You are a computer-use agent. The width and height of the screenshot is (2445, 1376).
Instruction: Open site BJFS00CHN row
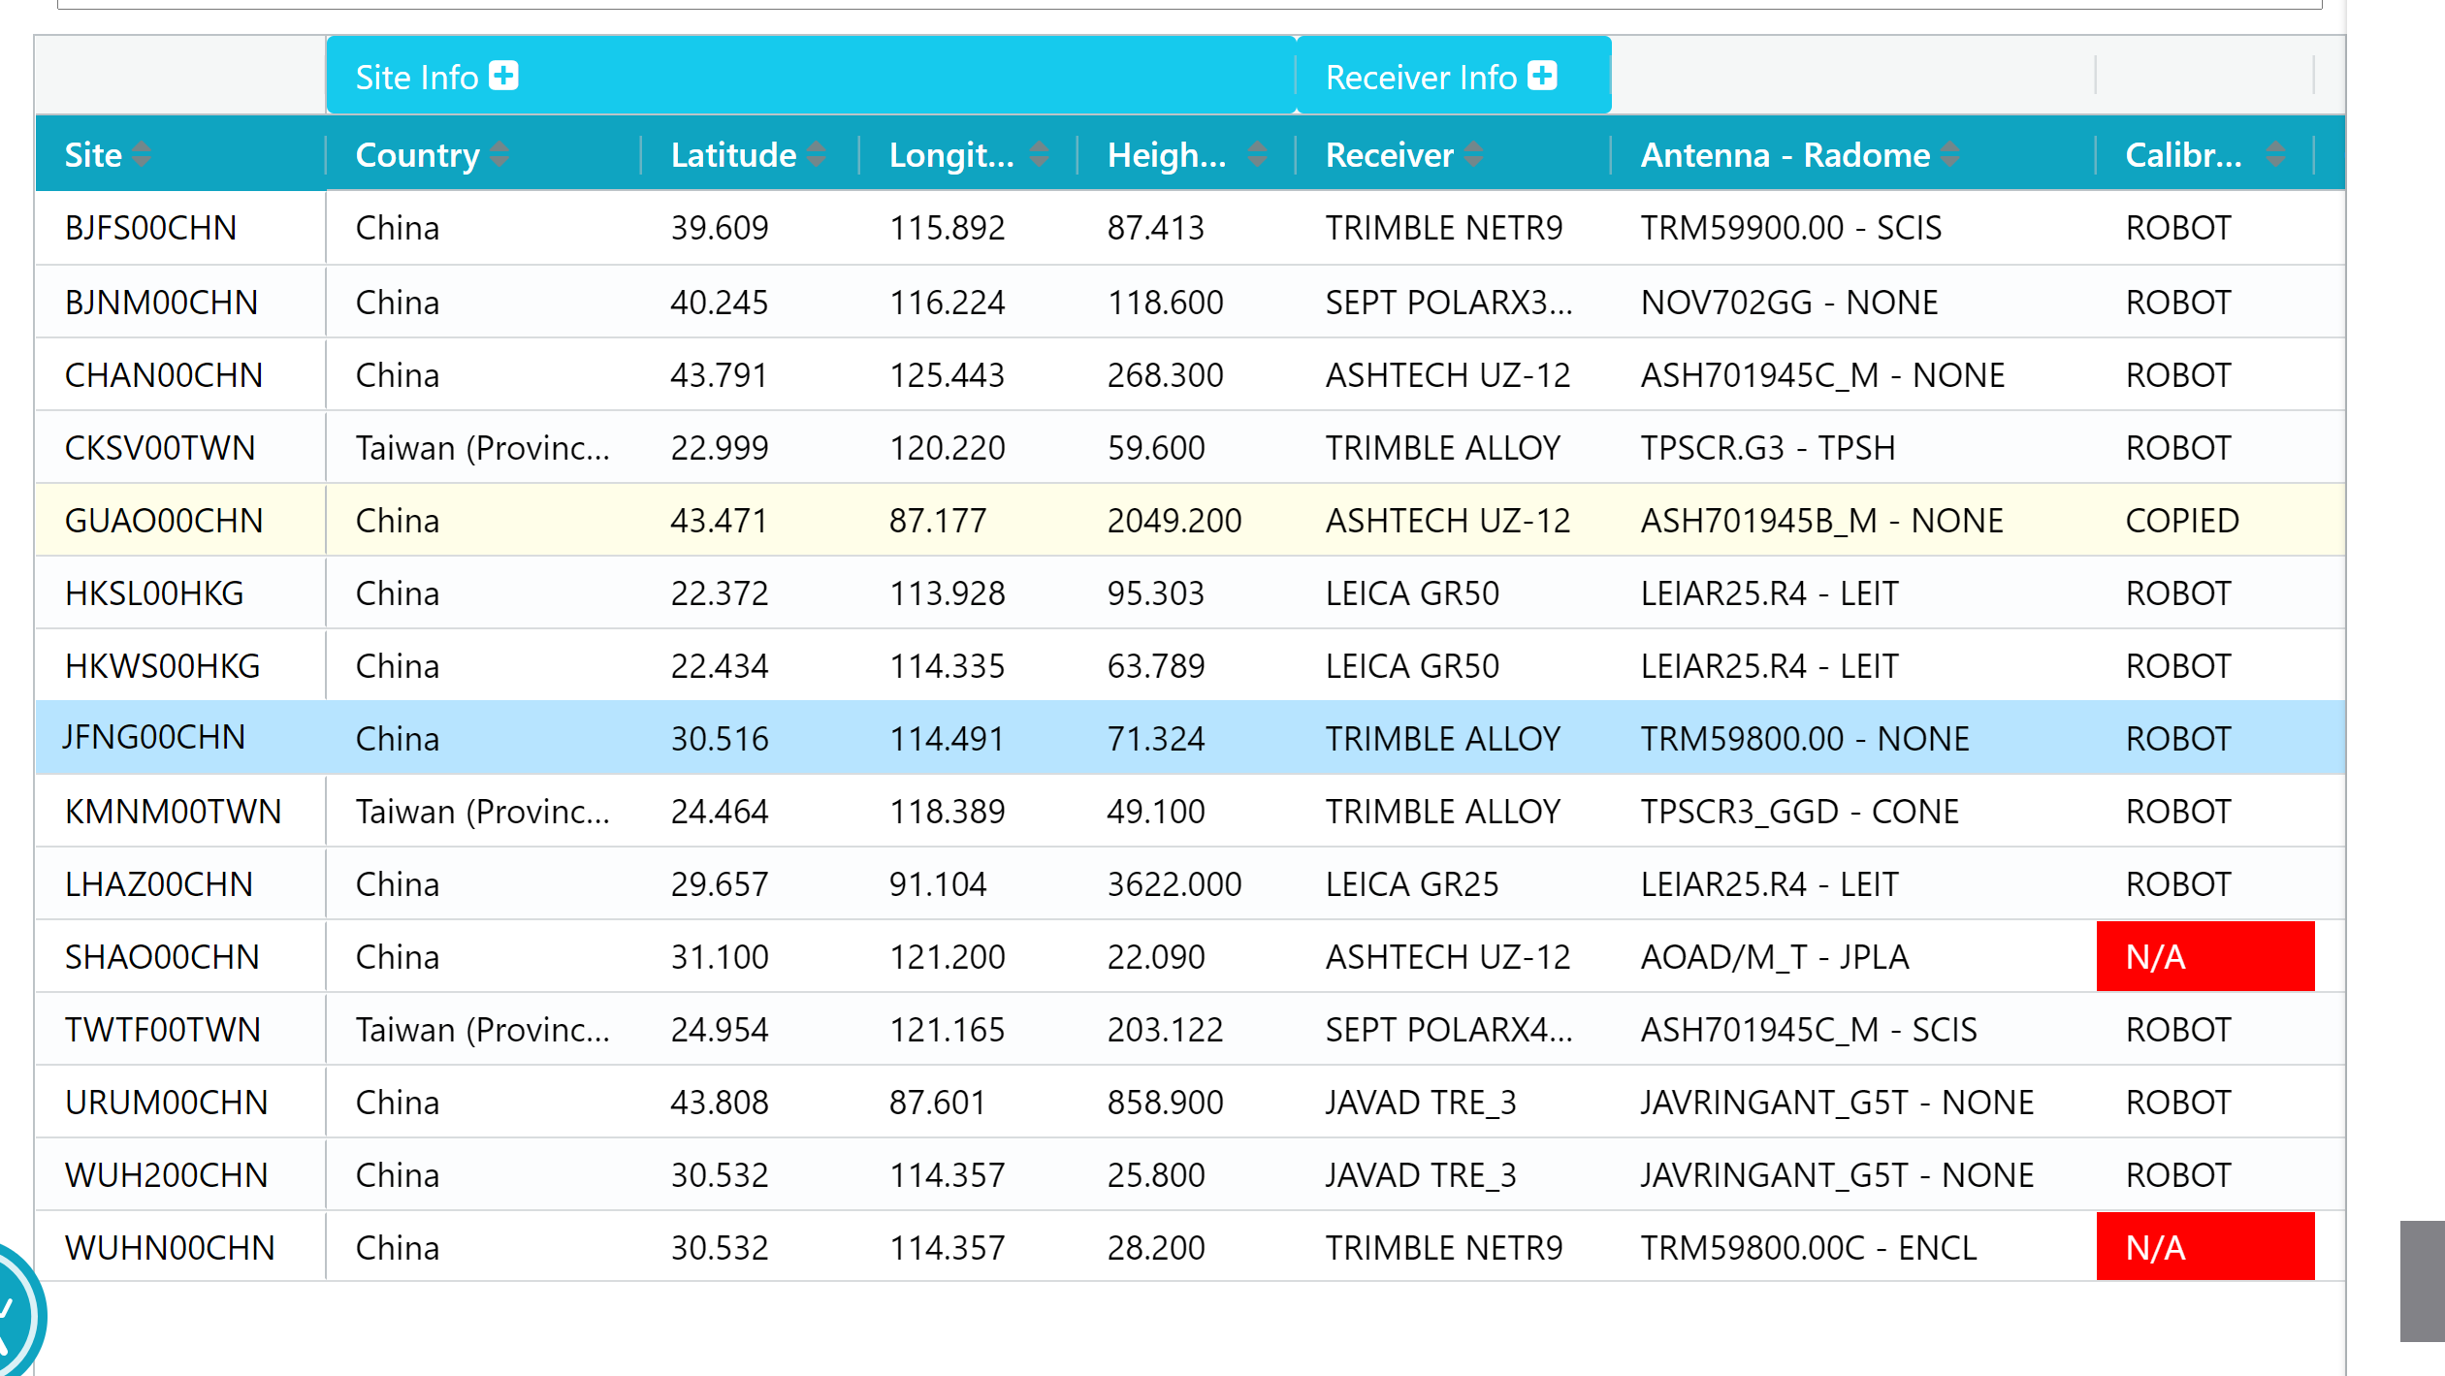[x=150, y=228]
